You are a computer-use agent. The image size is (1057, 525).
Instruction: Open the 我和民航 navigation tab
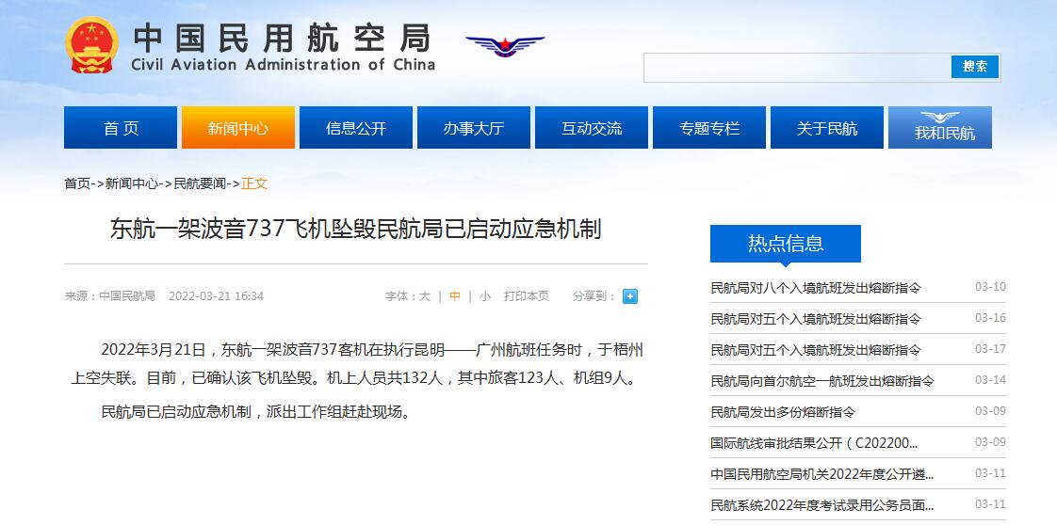tap(939, 128)
